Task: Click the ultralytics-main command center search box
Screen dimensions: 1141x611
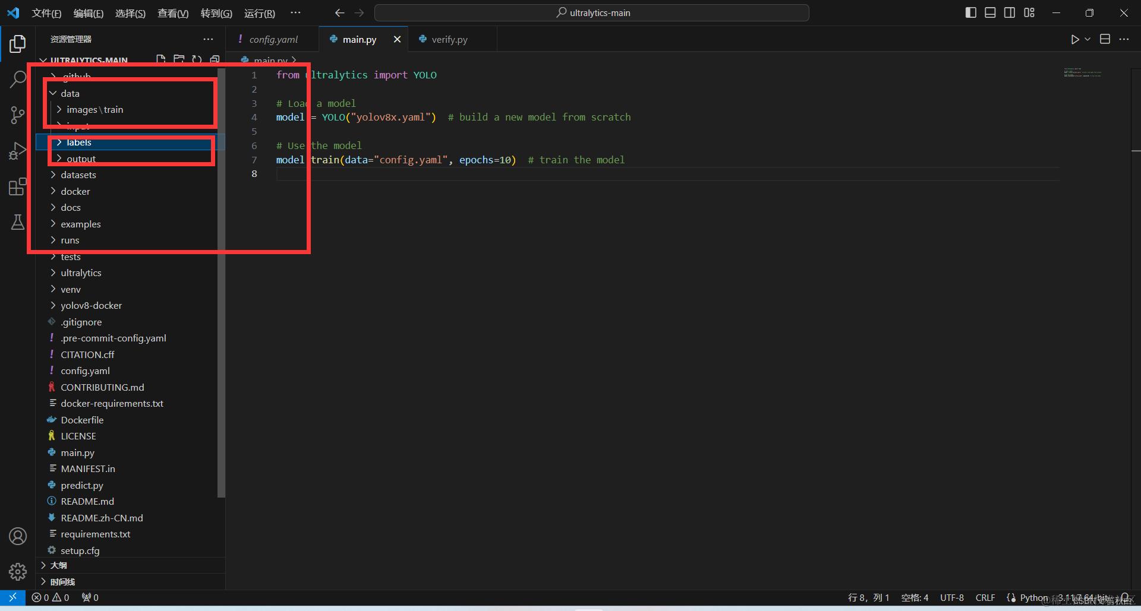Action: (x=592, y=12)
